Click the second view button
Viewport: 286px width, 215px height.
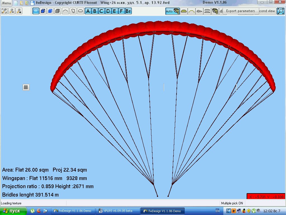(267, 11)
